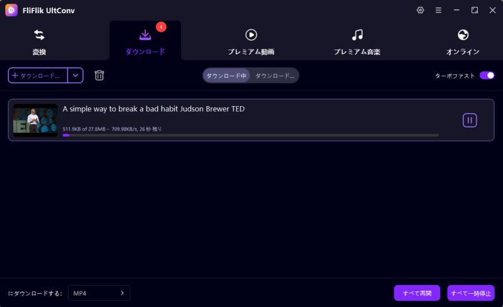Open the hamburger menu icon
Screen dimensions: 503x307
click(438, 10)
